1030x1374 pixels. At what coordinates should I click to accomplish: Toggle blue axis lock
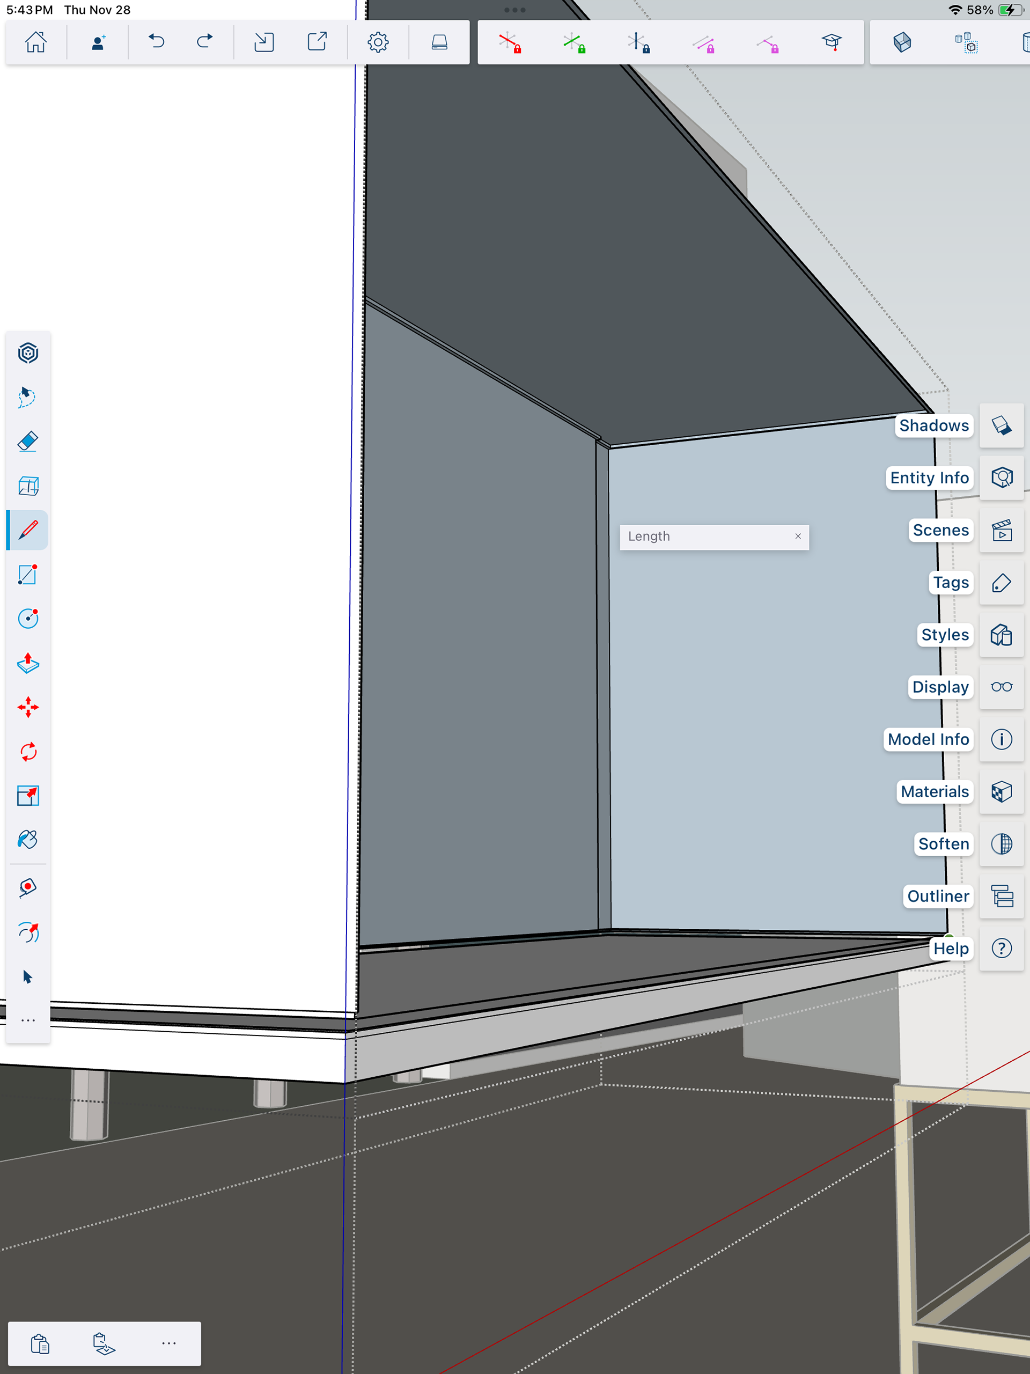tap(638, 43)
